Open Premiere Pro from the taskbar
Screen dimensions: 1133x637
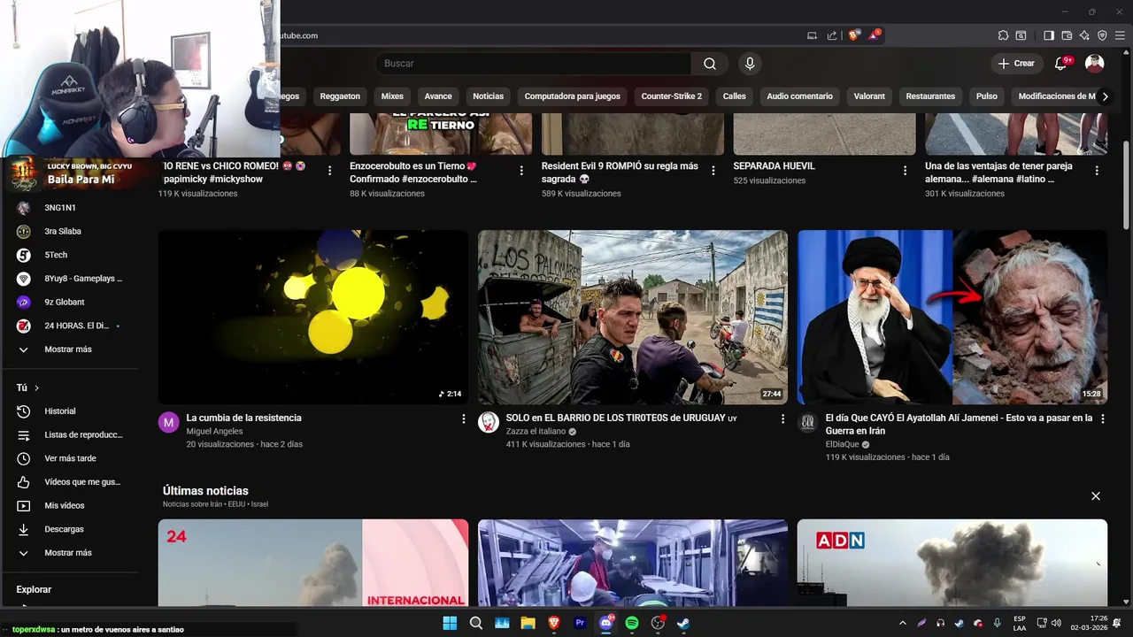(581, 623)
